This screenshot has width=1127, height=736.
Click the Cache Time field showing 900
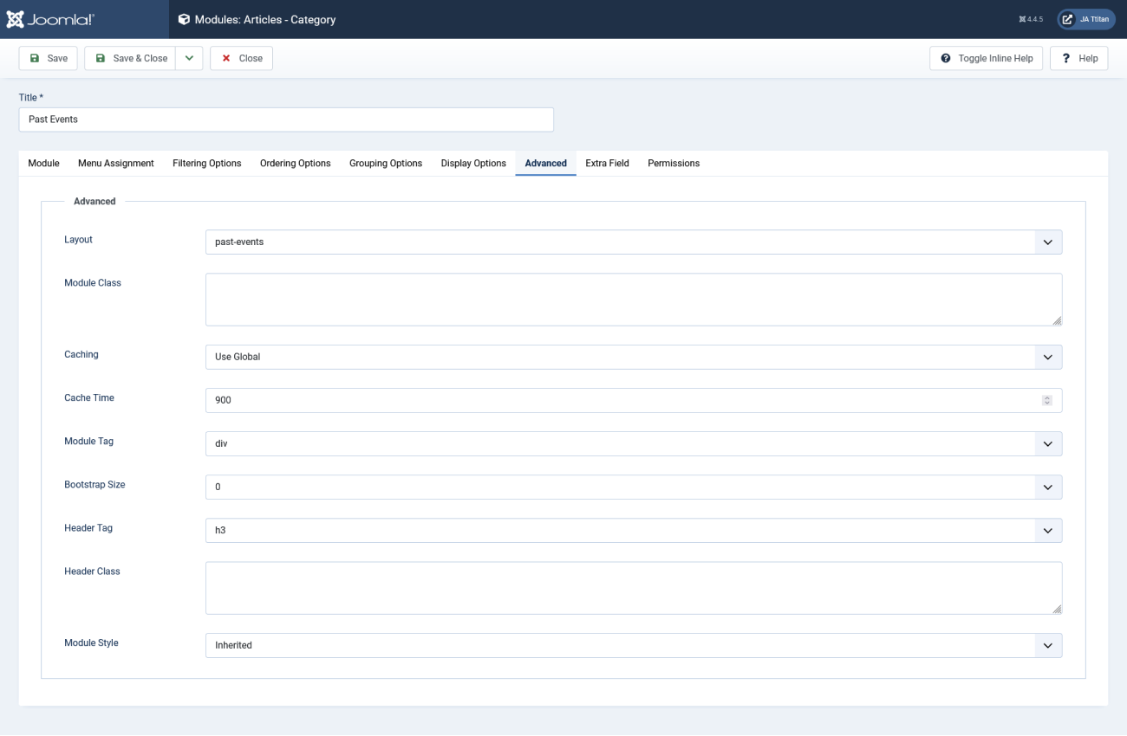coord(634,400)
